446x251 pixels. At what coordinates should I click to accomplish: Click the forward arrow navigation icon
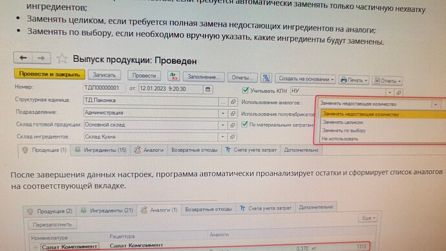[x=41, y=58]
